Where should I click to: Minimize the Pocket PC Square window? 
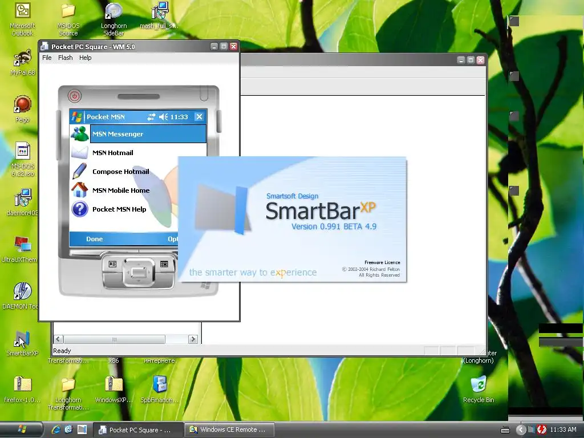(x=214, y=47)
